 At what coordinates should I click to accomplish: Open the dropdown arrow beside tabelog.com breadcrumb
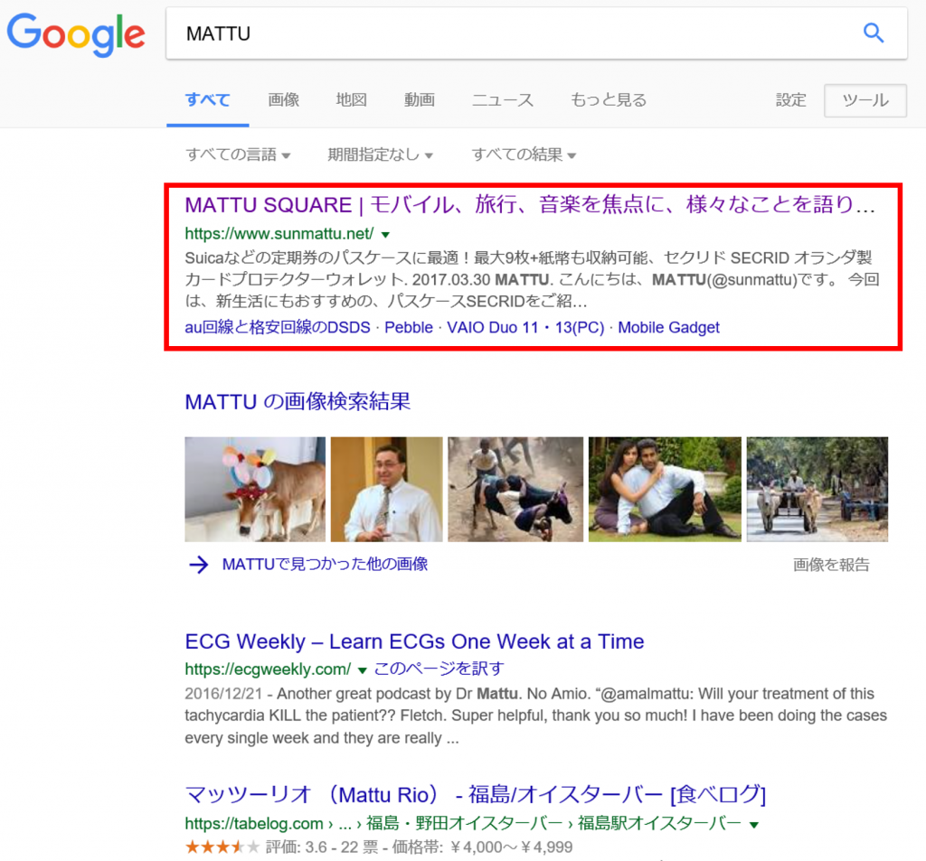click(x=754, y=825)
